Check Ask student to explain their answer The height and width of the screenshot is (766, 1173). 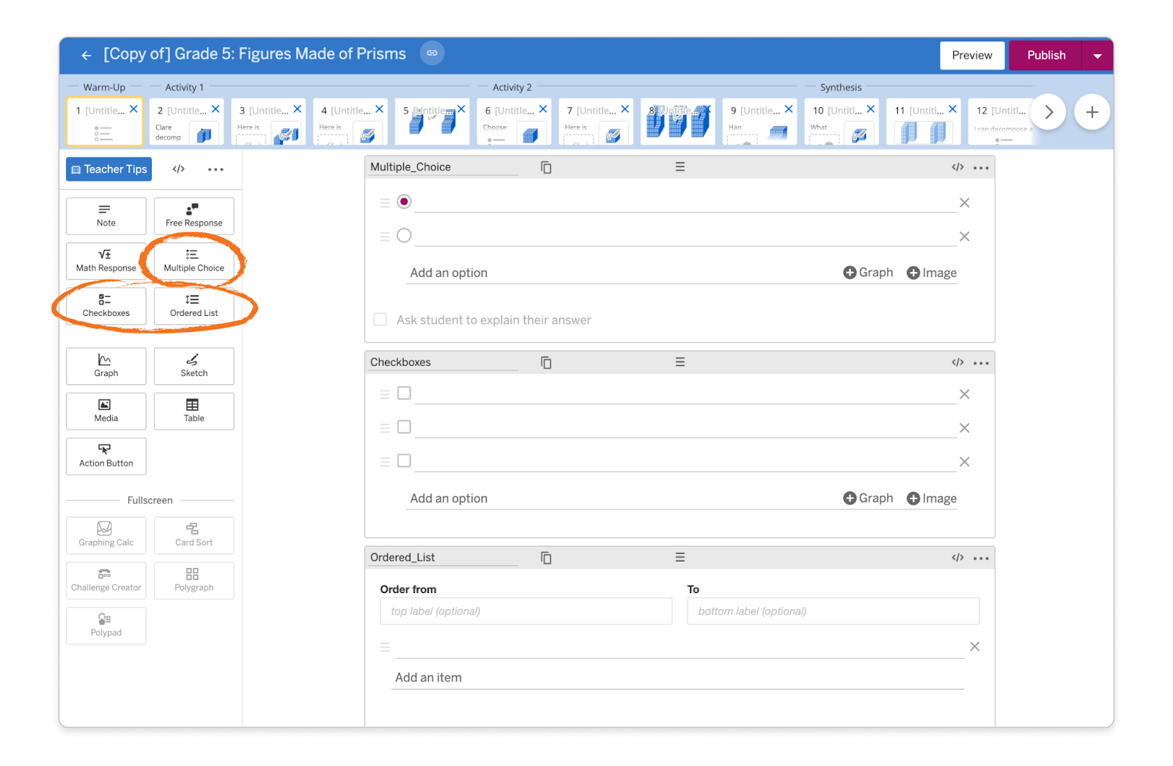click(380, 320)
